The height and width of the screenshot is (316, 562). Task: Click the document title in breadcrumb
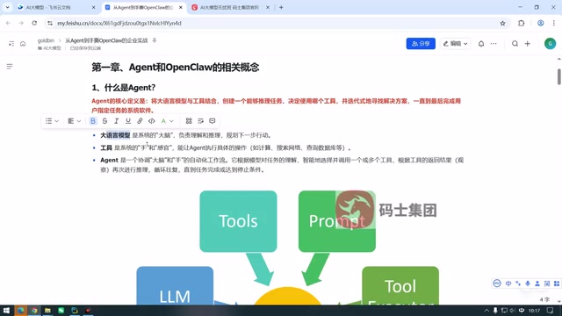106,40
